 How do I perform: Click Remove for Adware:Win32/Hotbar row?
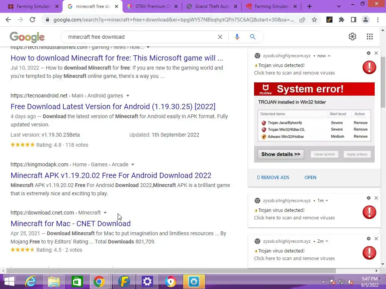(361, 136)
